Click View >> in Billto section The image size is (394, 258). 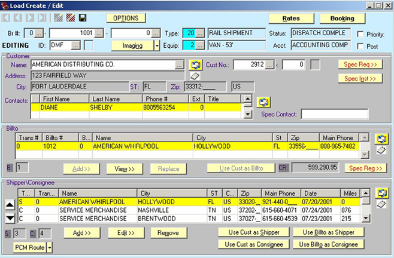pyautogui.click(x=125, y=169)
